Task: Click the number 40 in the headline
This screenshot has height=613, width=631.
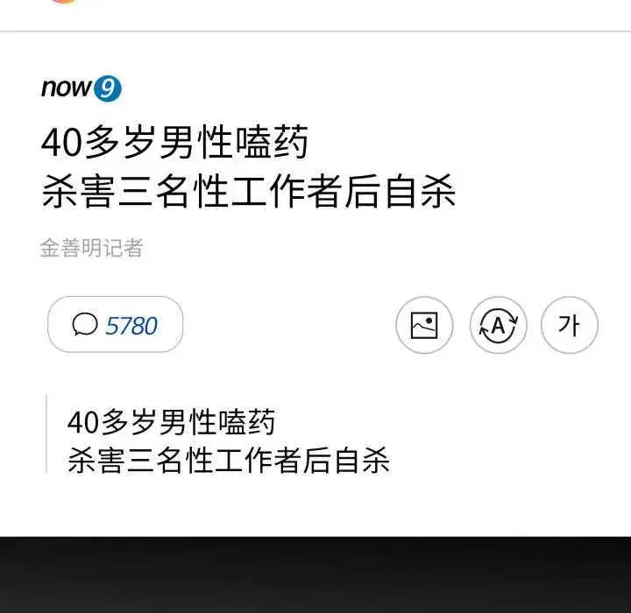Action: tap(61, 144)
